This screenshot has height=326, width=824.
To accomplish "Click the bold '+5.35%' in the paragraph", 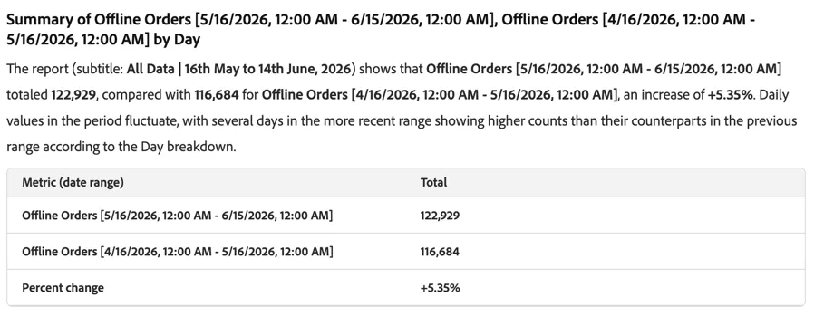I will click(731, 95).
